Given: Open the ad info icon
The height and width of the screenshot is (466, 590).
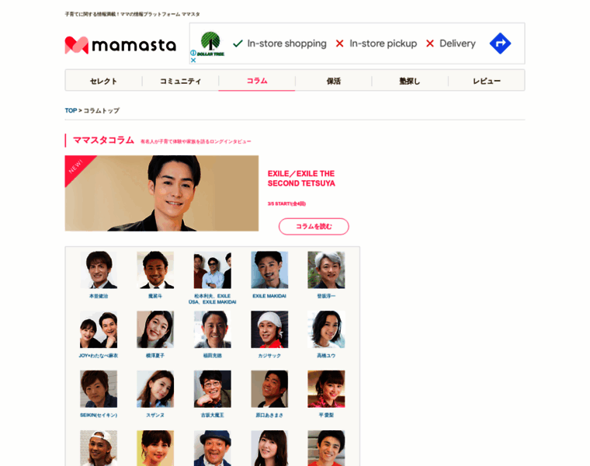Looking at the screenshot, I should point(193,53).
